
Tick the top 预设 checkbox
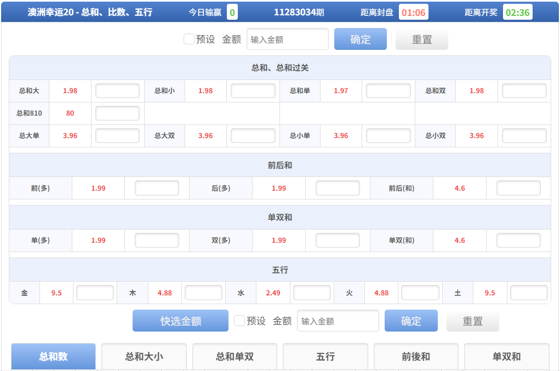click(189, 39)
